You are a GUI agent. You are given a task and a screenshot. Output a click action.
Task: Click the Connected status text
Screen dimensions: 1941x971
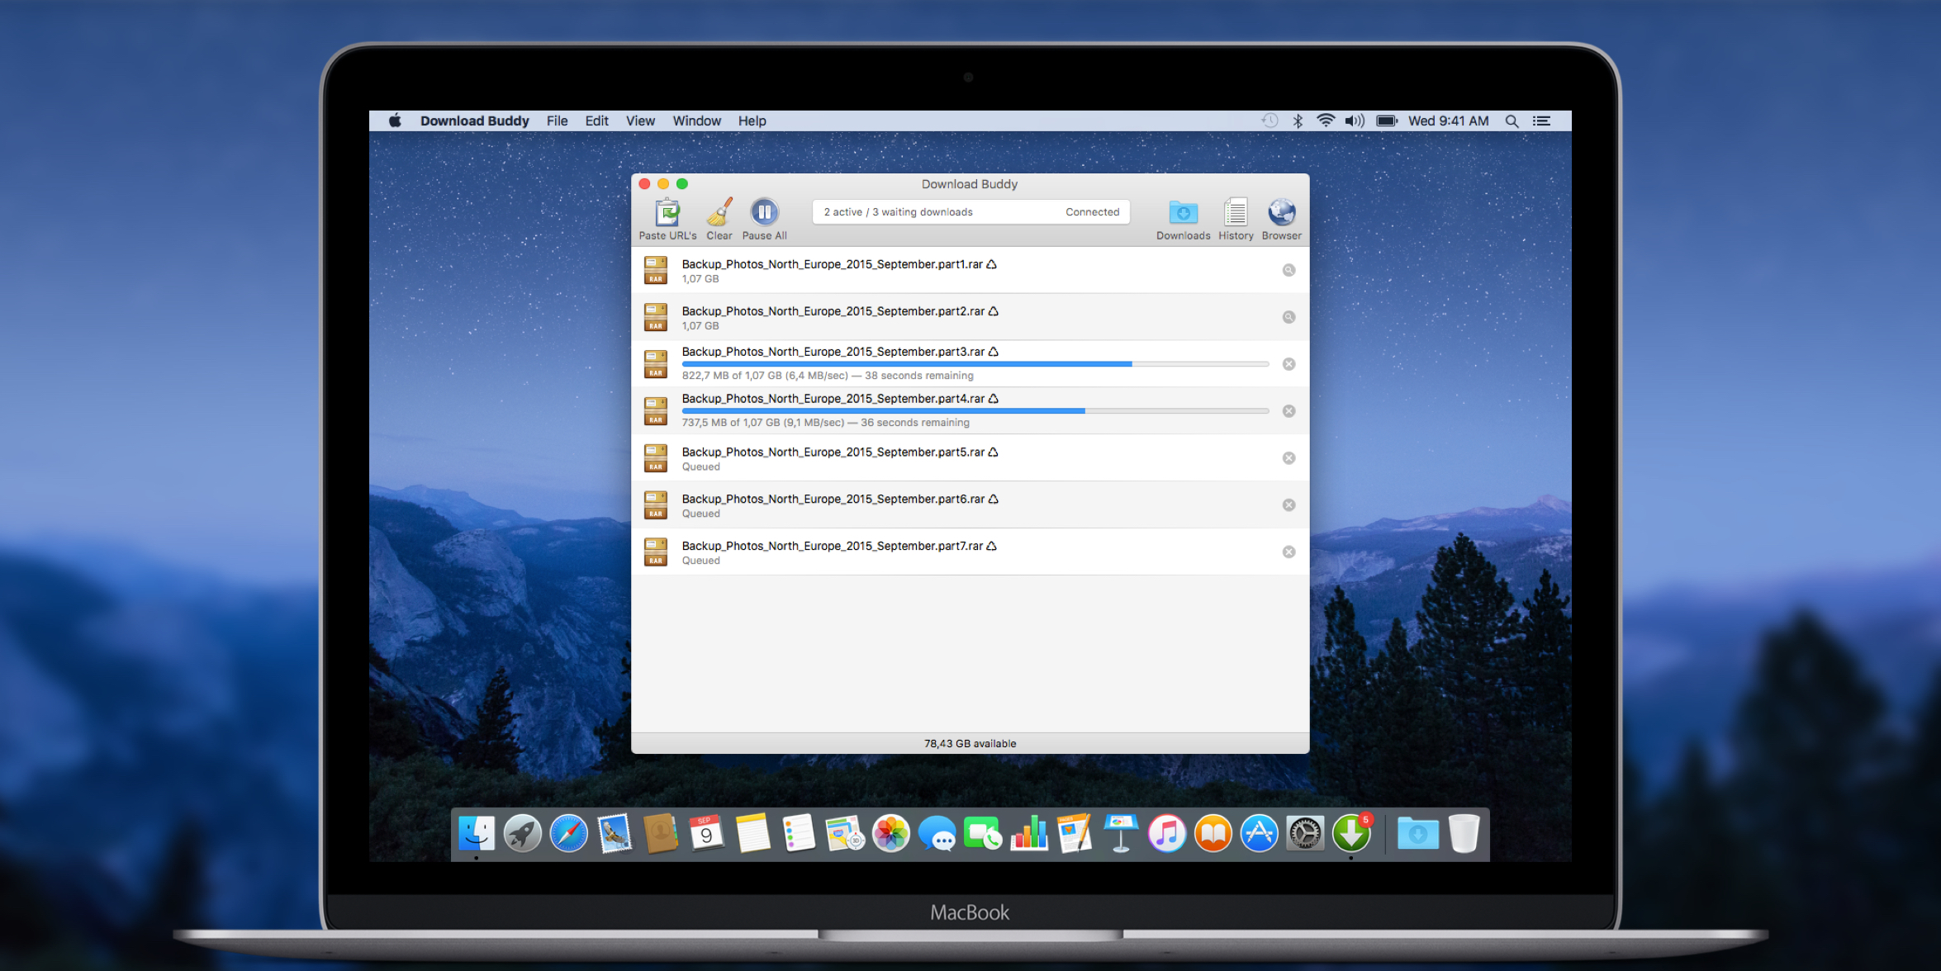[1092, 212]
